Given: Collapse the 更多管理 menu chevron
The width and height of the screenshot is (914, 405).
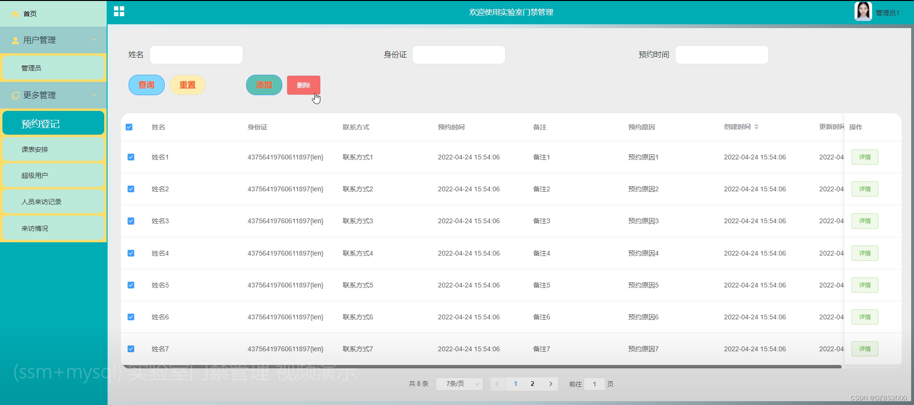Looking at the screenshot, I should [94, 95].
